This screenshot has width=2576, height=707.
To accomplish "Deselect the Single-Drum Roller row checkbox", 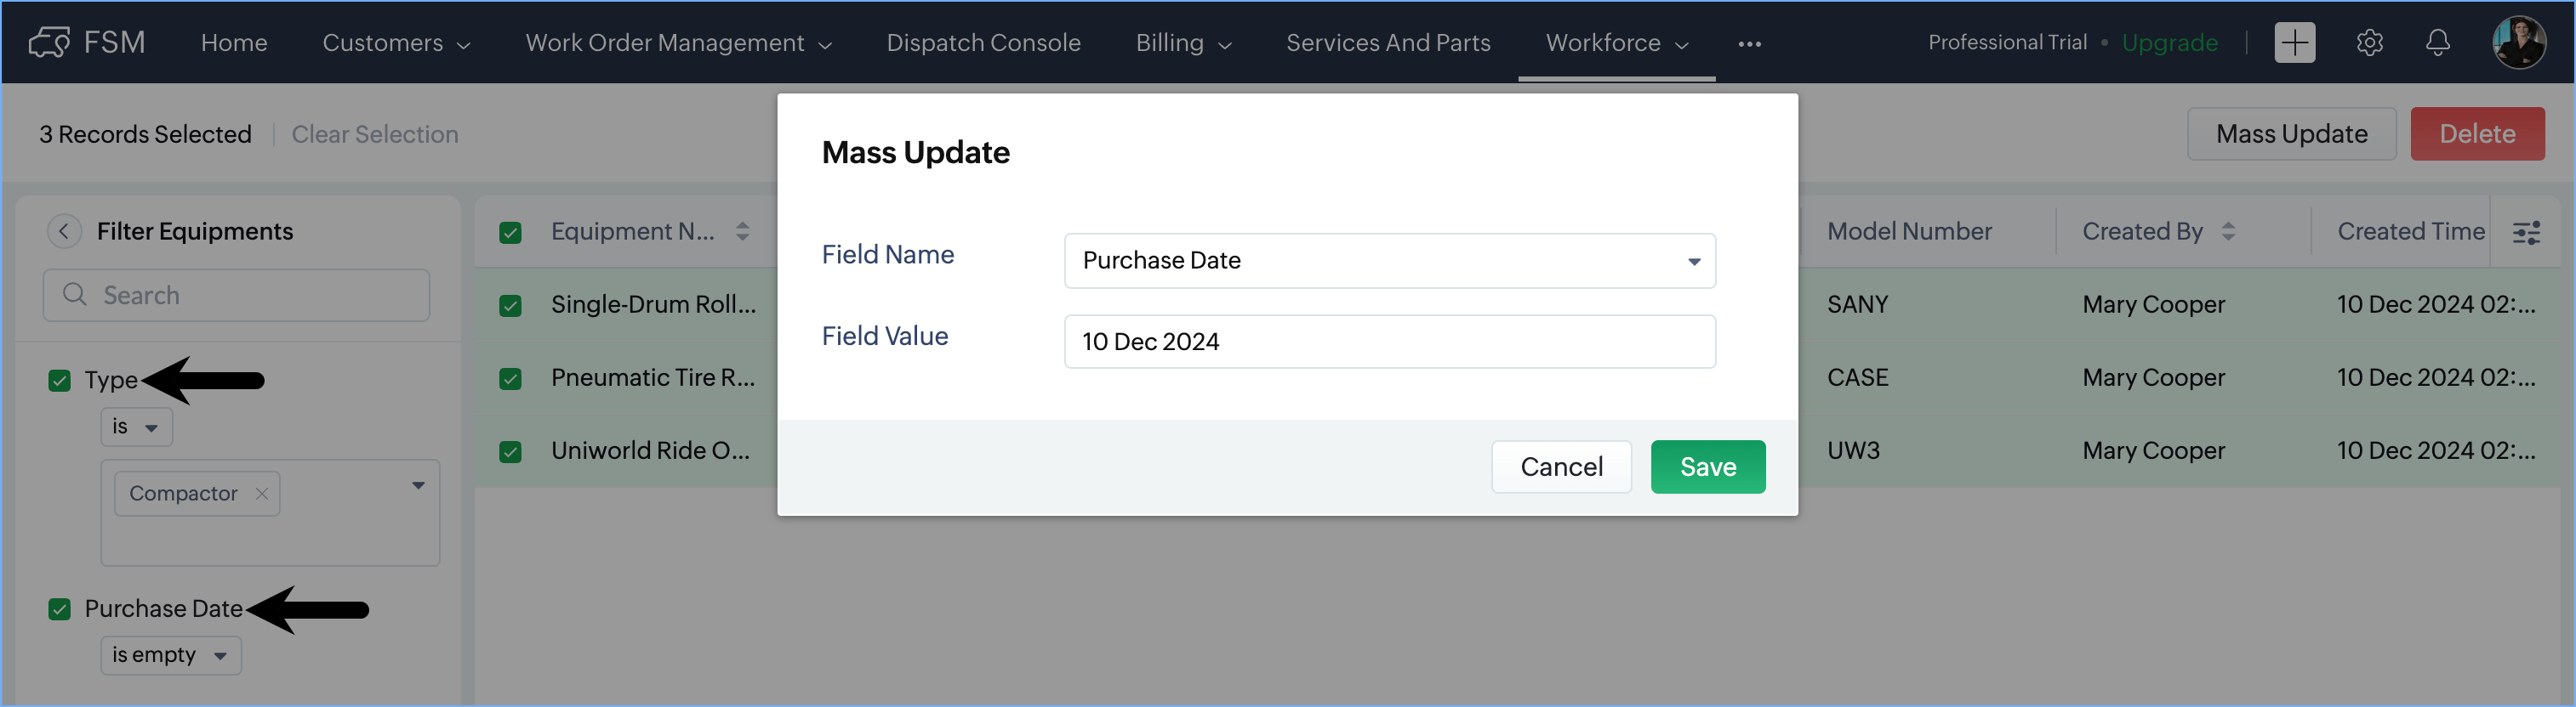I will 510,306.
